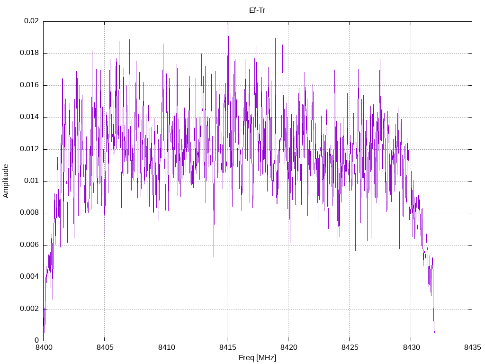Click the y-axis tick label 0.016
This screenshot has width=485, height=364.
click(x=29, y=85)
